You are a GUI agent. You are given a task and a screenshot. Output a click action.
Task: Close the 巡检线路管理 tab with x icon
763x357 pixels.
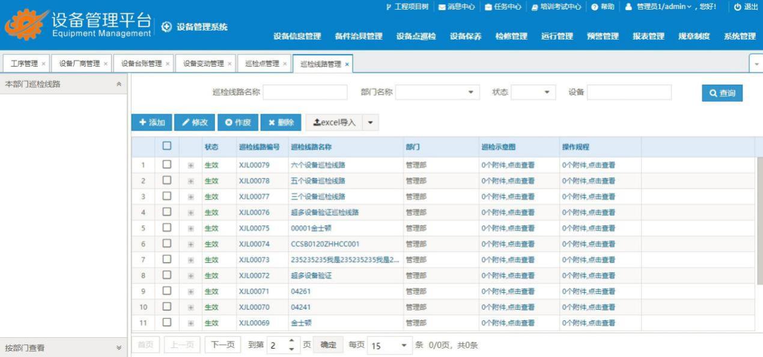click(x=347, y=64)
